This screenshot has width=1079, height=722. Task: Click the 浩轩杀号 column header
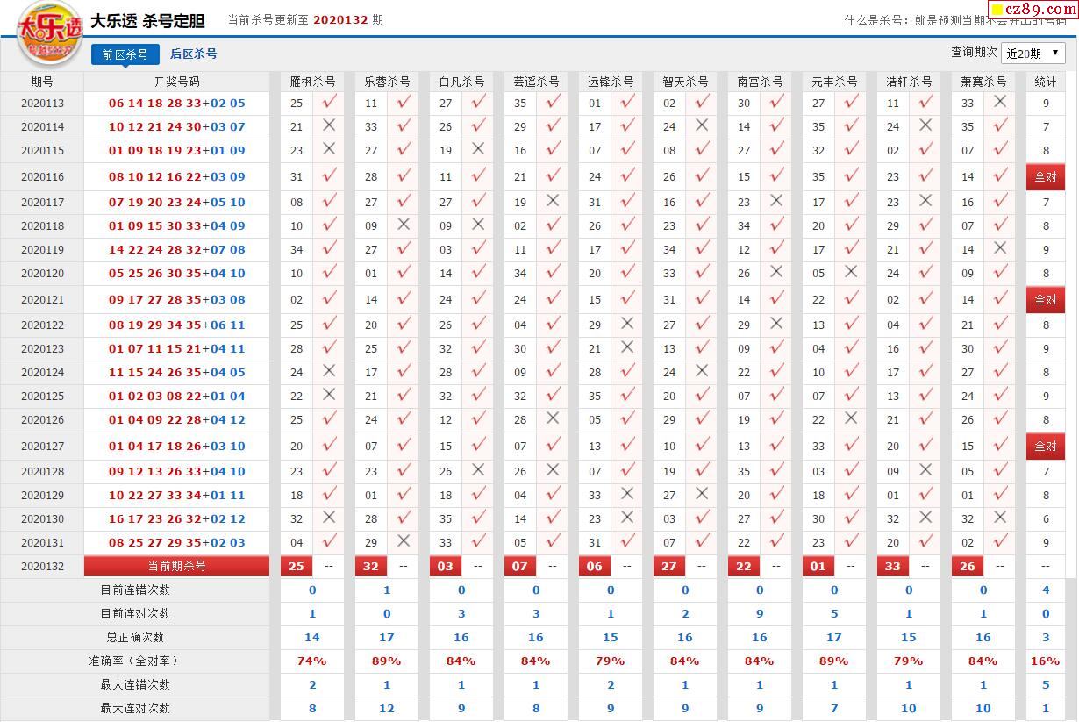(x=909, y=82)
